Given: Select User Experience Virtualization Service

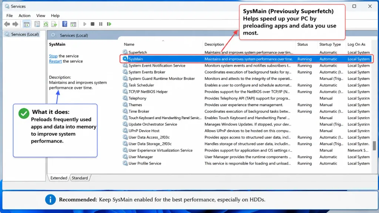Looking at the screenshot, I should 161,150.
